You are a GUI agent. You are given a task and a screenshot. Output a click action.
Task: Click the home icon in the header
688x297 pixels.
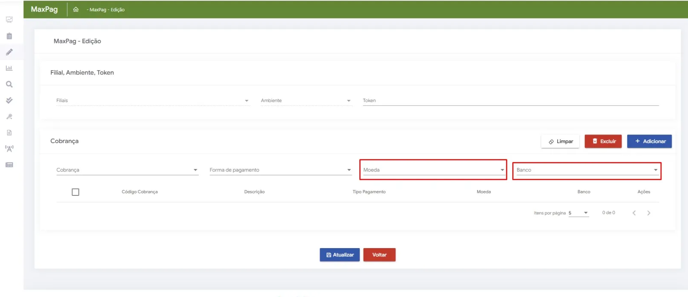click(x=76, y=9)
